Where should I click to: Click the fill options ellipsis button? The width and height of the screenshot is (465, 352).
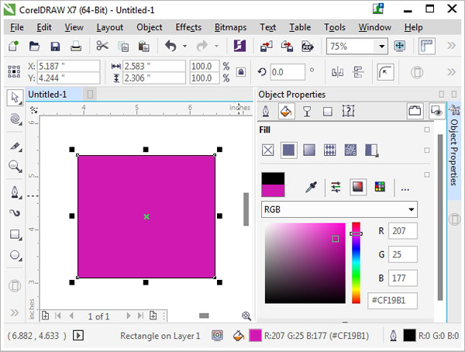tap(405, 189)
